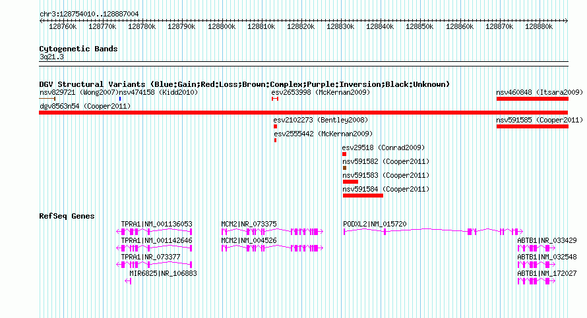Click the MIR6825 transcript glyph
This screenshot has width=587, height=318.
(x=128, y=281)
